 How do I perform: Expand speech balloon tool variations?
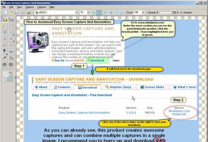point(13,35)
